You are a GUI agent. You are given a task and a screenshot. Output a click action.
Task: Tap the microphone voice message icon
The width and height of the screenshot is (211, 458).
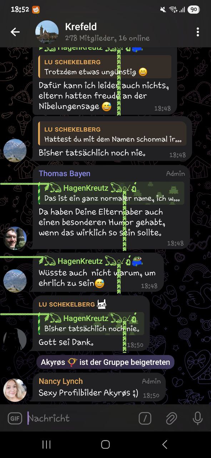pyautogui.click(x=197, y=418)
